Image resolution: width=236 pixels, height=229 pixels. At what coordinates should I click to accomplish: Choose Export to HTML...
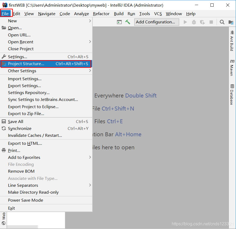(x=46, y=143)
